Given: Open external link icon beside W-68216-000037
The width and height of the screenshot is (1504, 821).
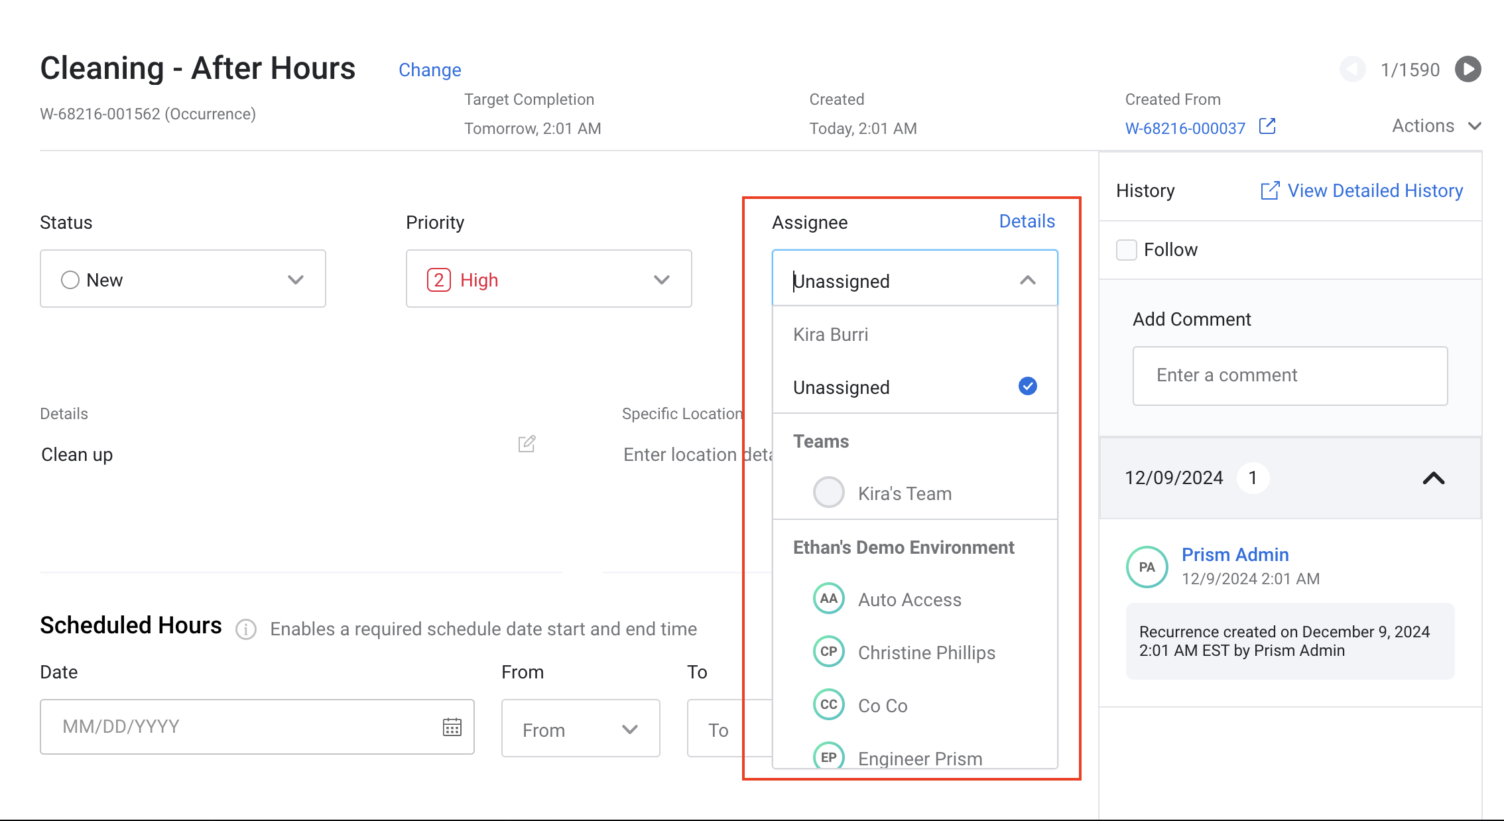Looking at the screenshot, I should 1267,126.
